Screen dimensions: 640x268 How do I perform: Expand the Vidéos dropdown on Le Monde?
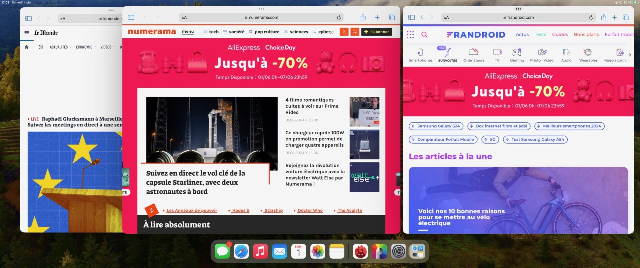coord(108,47)
